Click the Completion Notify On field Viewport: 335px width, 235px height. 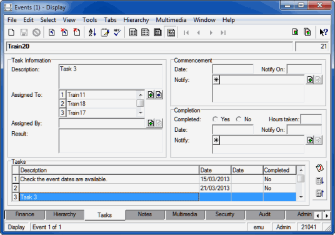(304, 129)
